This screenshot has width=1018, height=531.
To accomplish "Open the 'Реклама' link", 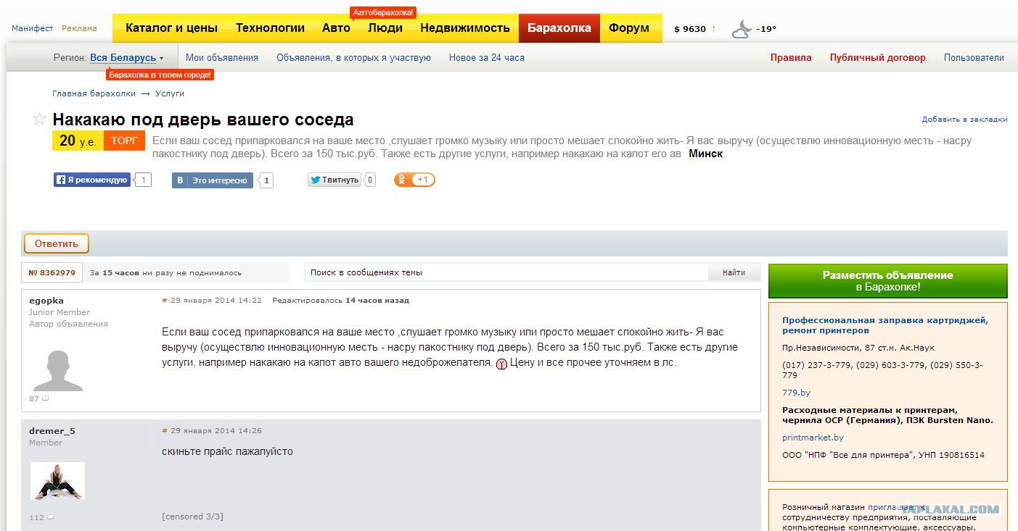I will (79, 28).
